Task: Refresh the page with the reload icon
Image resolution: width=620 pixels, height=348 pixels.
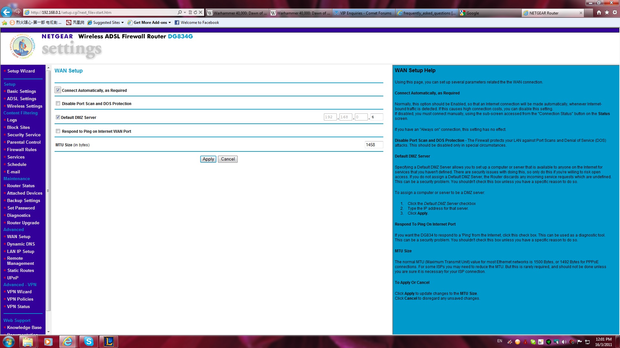Action: 195,13
